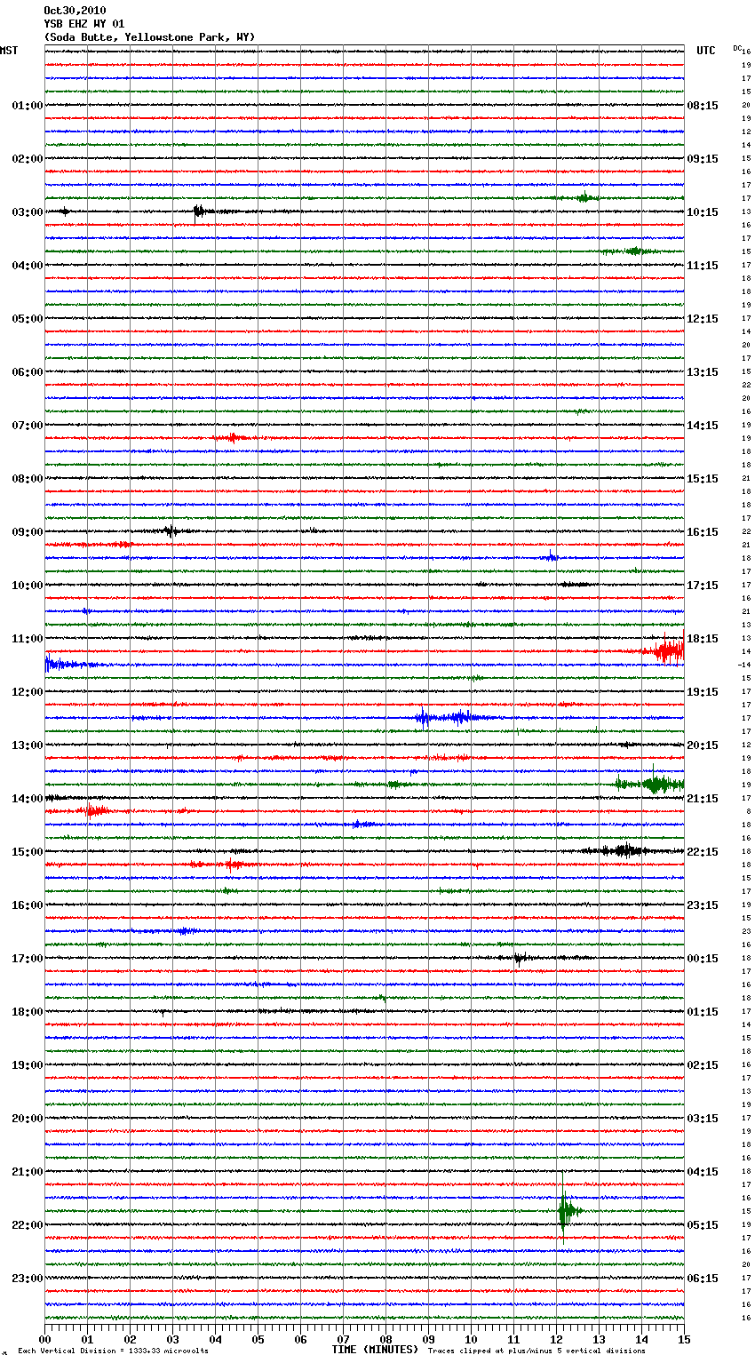755x1363 pixels.
Task: Click the large green seismic spike near 21:45
Action: click(x=564, y=1210)
